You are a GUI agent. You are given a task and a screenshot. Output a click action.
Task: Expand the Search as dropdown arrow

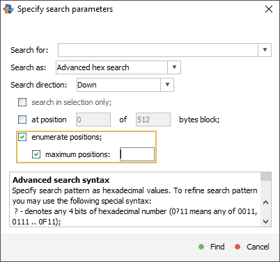174,67
